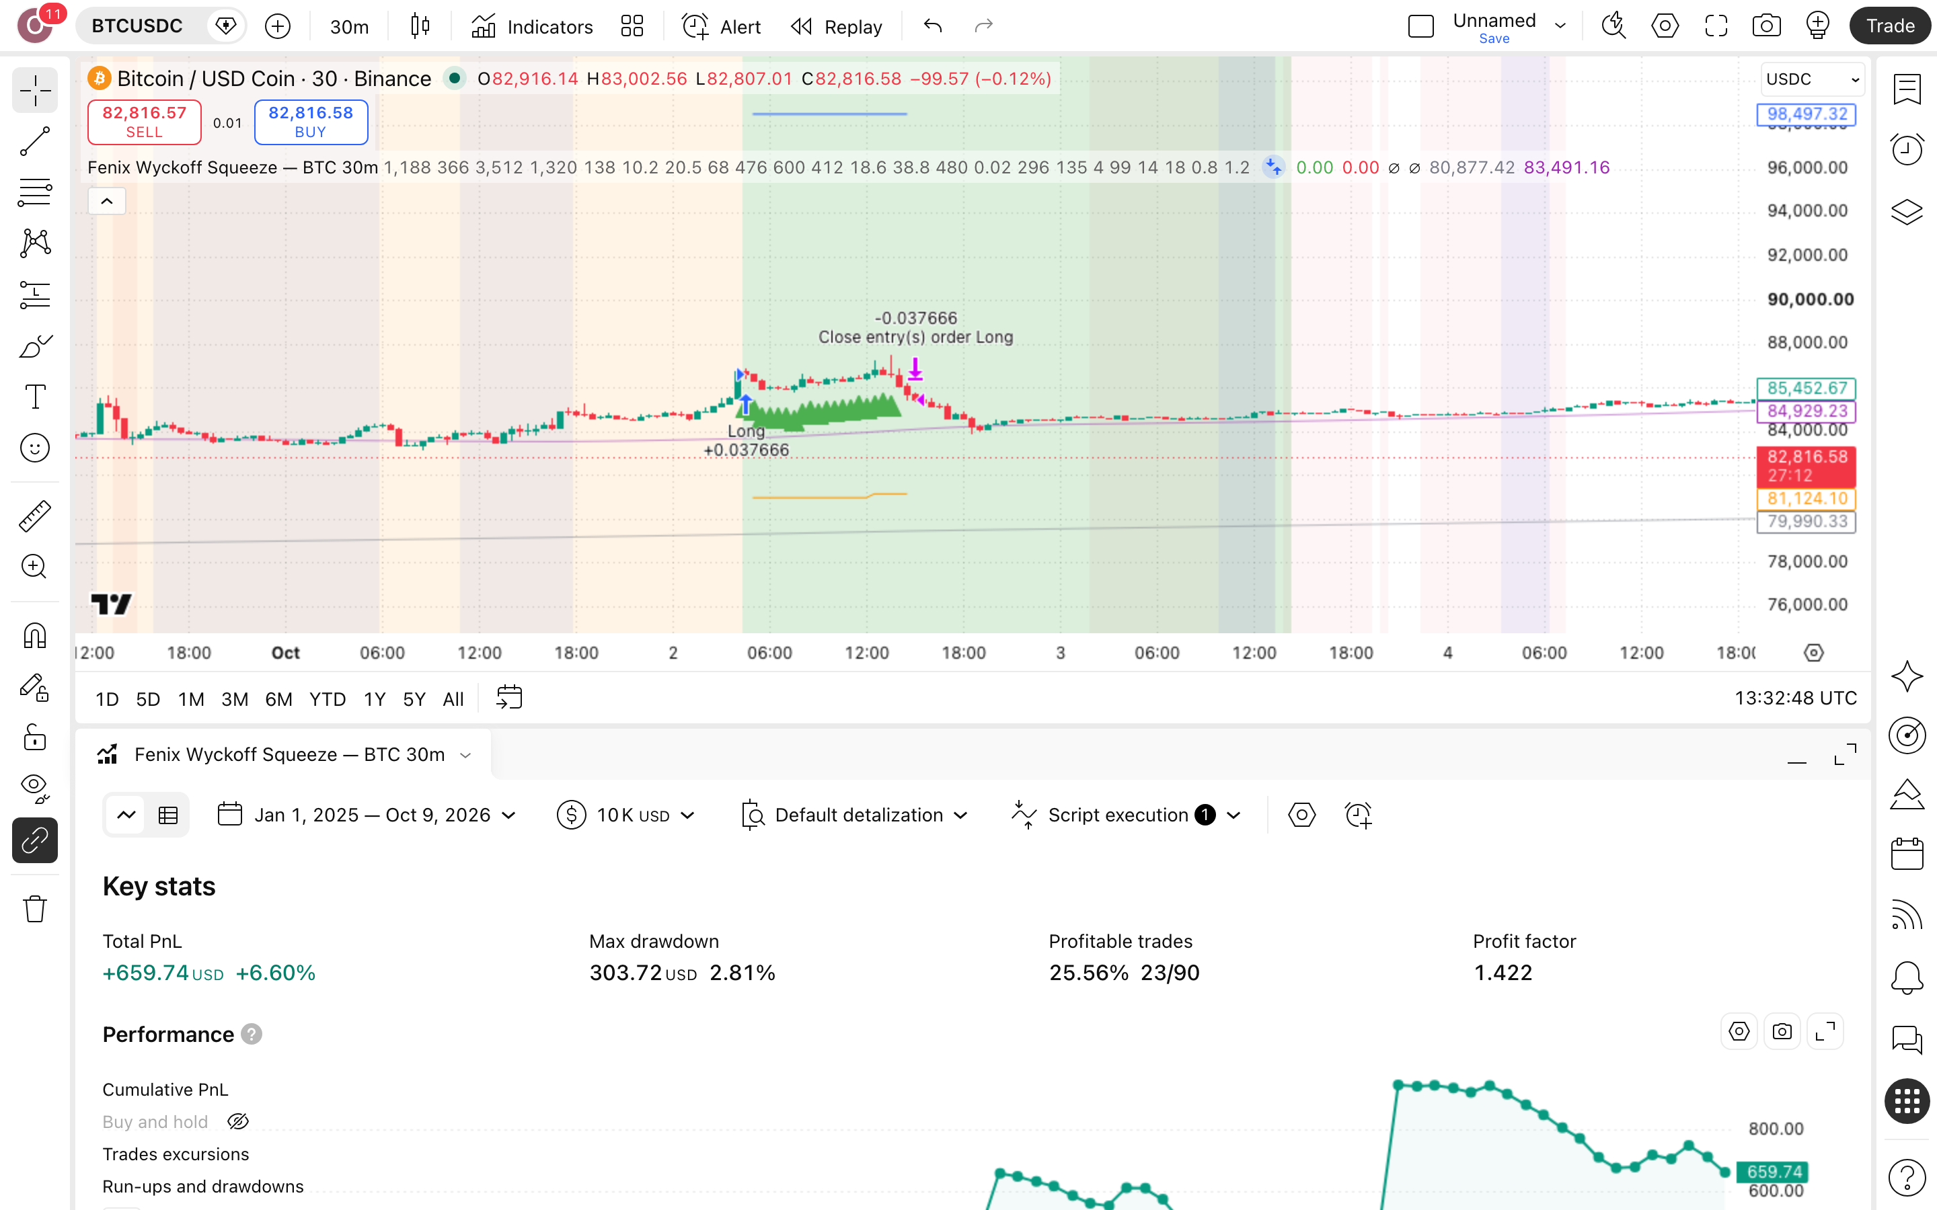Open the Fibonacci retracement tools
Image resolution: width=1937 pixels, height=1210 pixels.
coord(34,192)
